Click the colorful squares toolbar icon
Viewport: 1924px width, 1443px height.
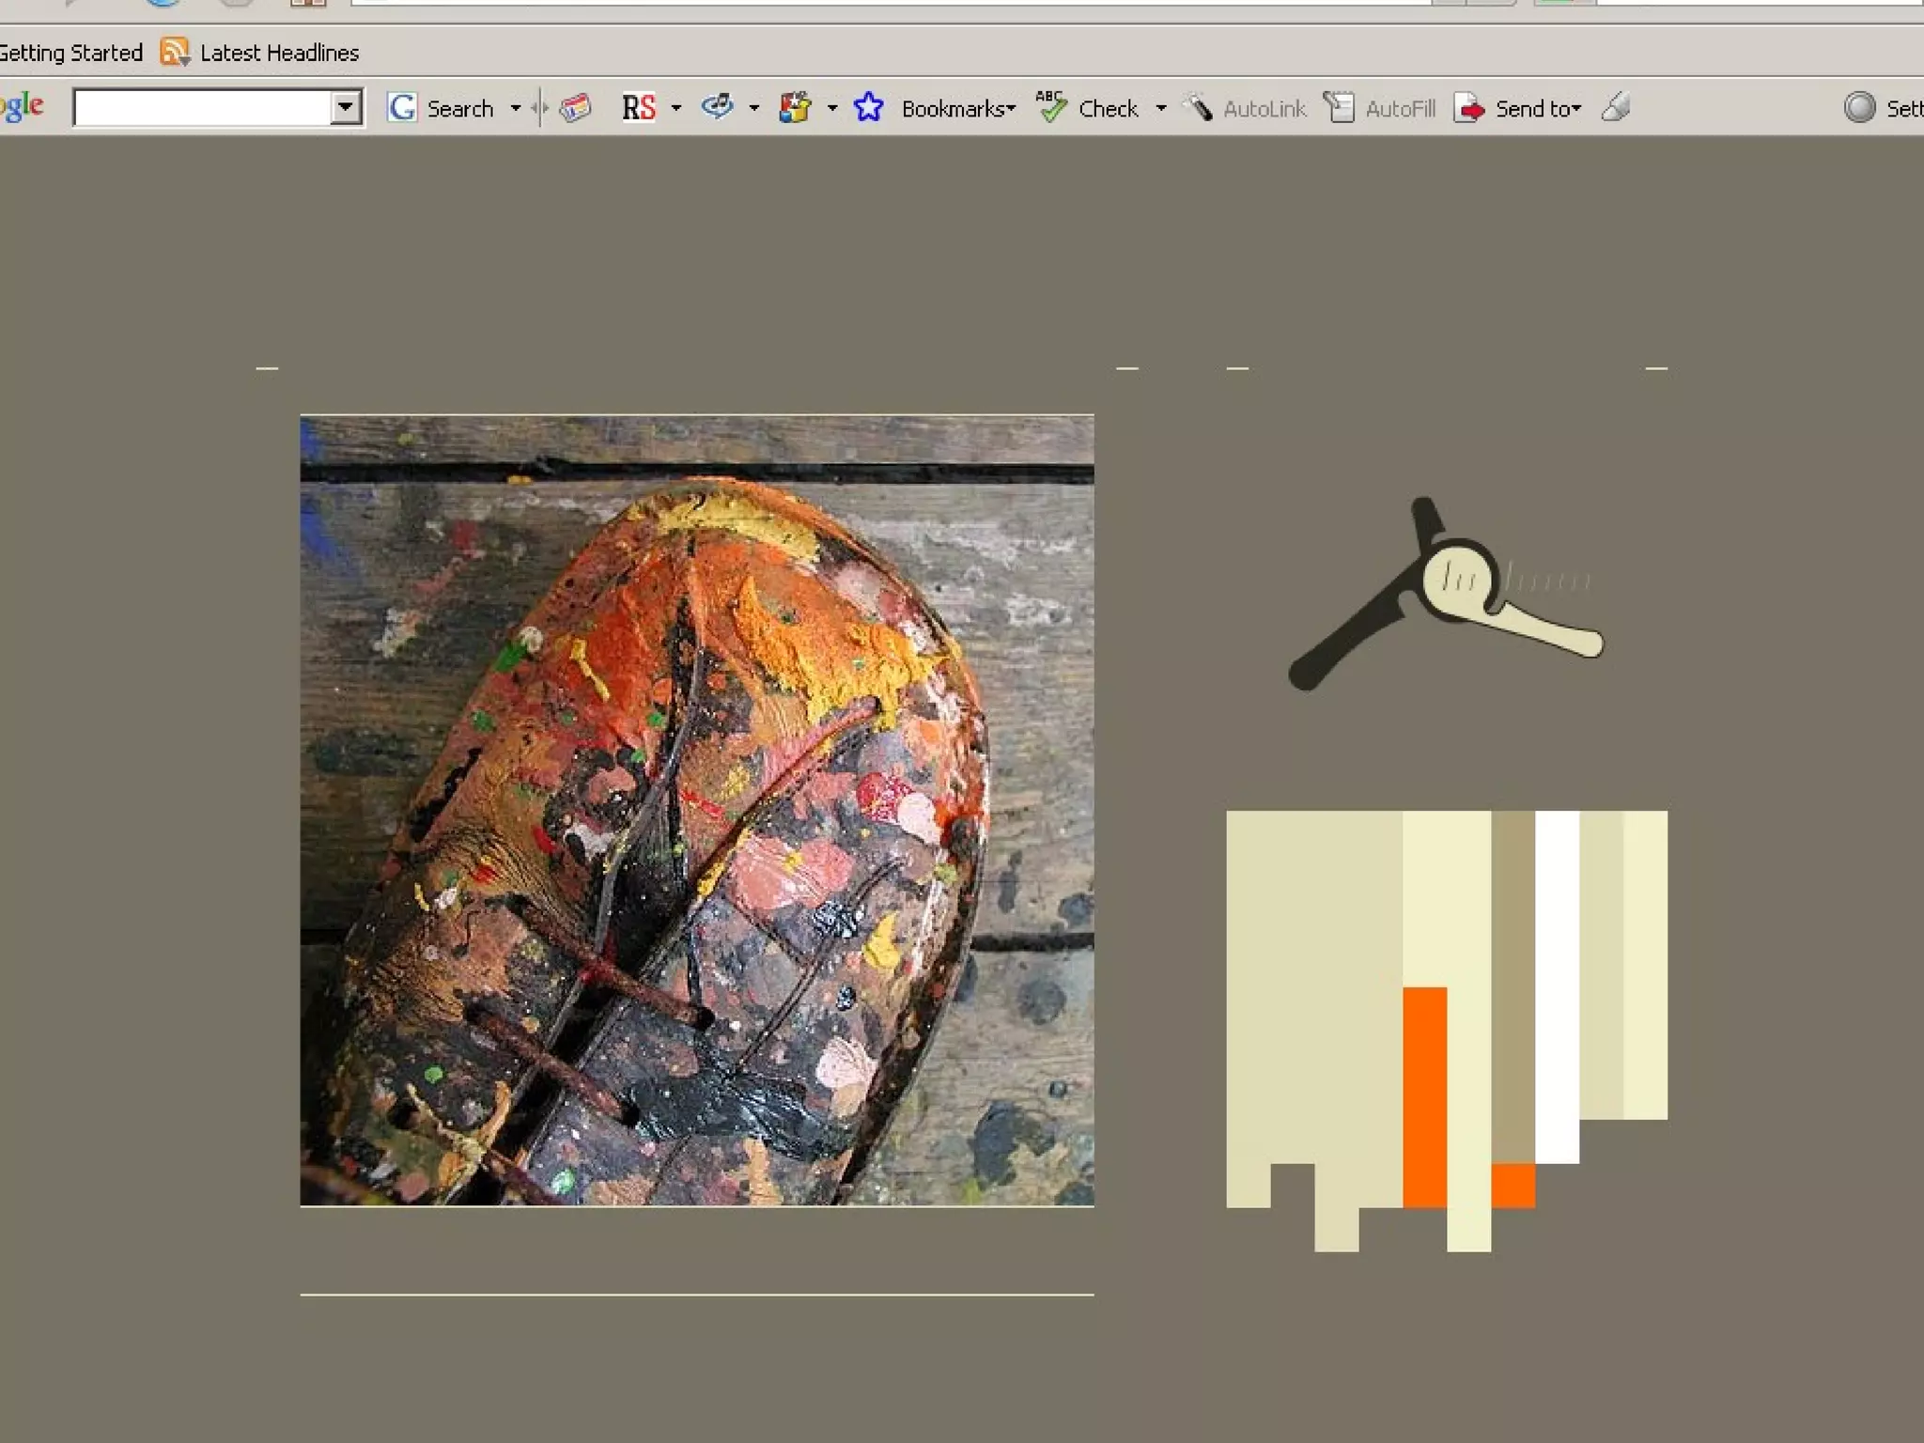click(795, 108)
